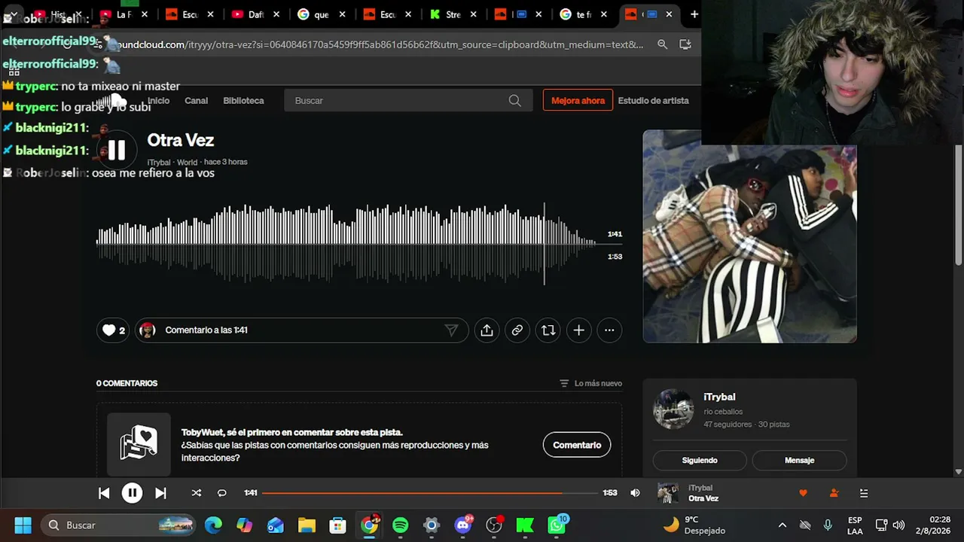
Task: Open the Canal navigation item
Action: pyautogui.click(x=197, y=100)
